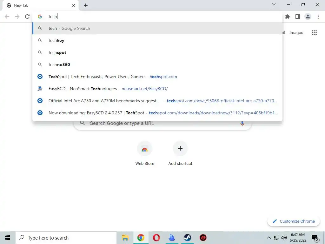Click the voice search microphone
The image size is (325, 244).
point(242,123)
